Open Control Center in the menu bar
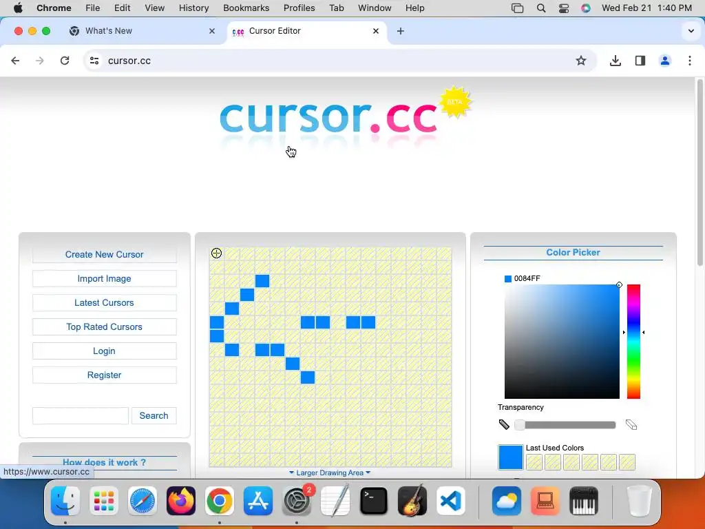 click(x=563, y=8)
